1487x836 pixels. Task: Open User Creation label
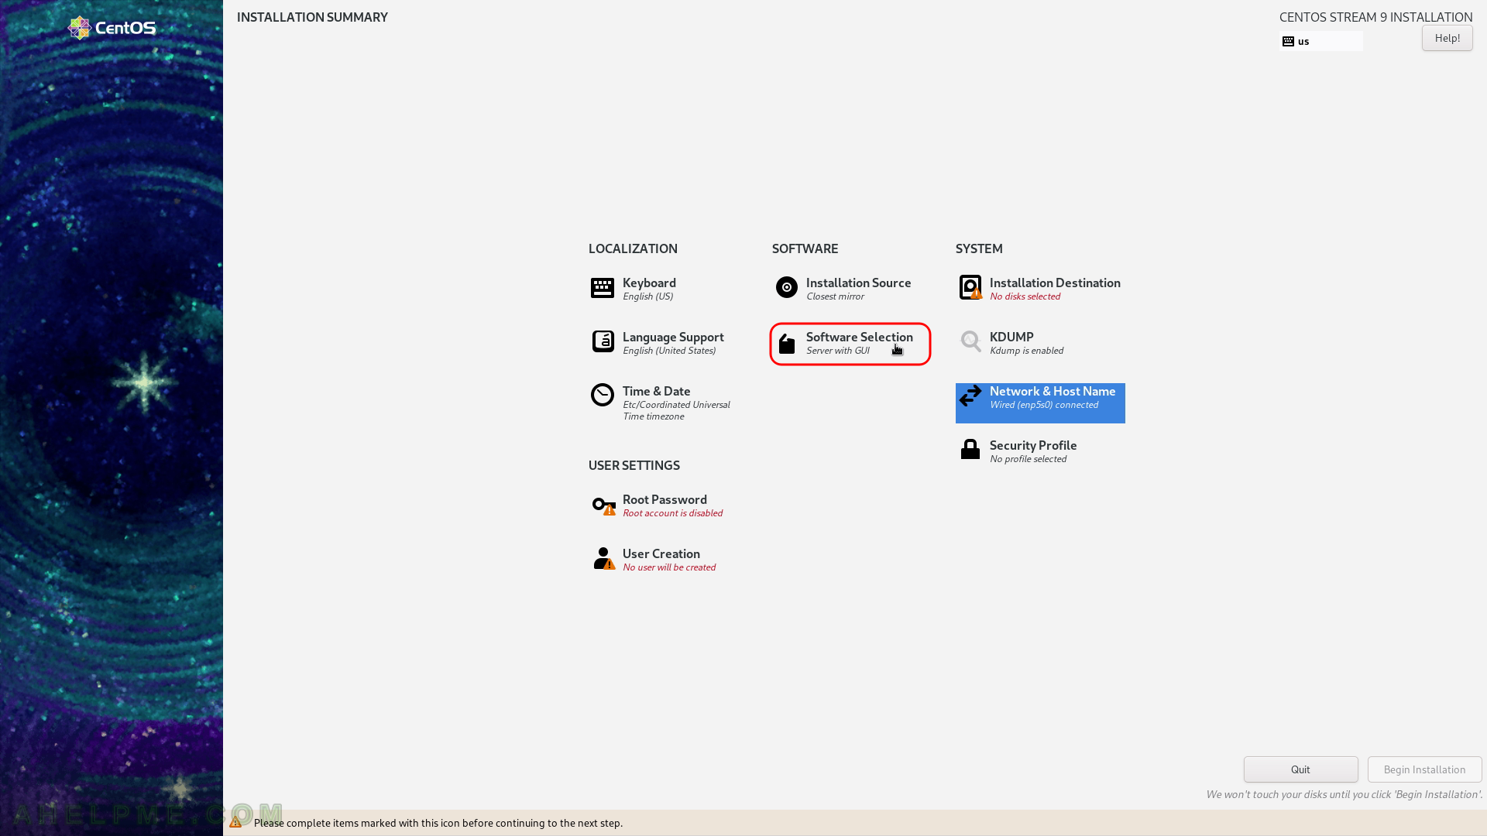pyautogui.click(x=661, y=553)
